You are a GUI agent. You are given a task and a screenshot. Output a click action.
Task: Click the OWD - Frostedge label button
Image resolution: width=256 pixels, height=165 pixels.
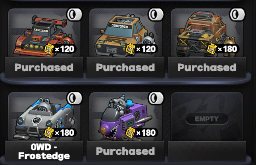click(x=44, y=151)
